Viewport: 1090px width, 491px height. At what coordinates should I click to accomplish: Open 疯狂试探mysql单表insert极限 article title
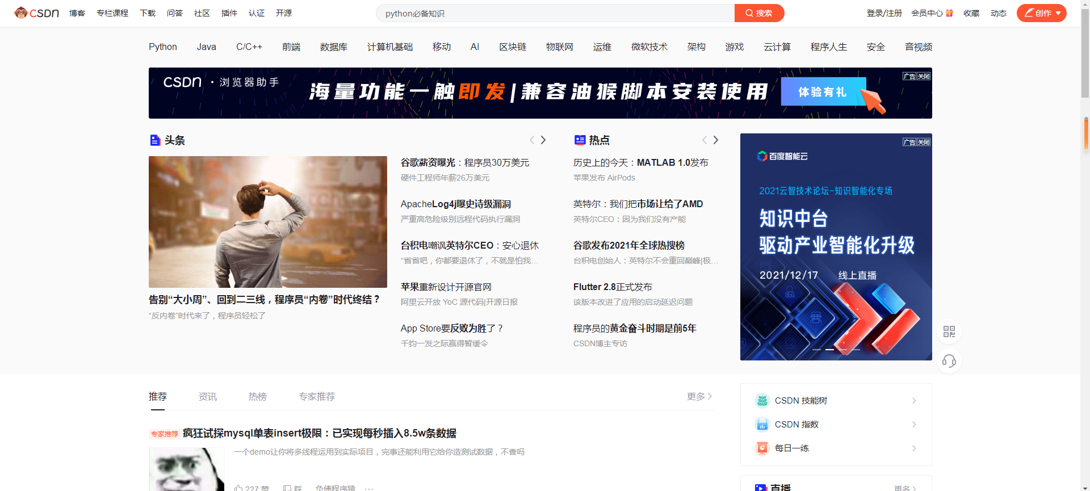tap(320, 433)
